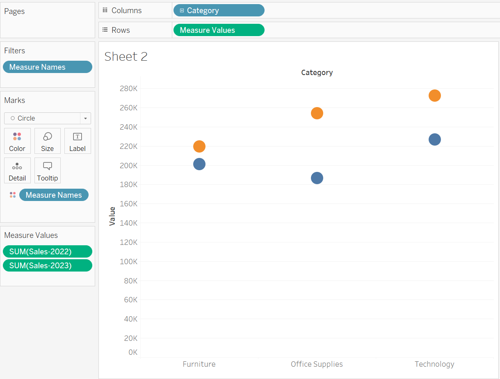Click the Tooltip editor icon
Viewport: 500px width, 379px height.
(47, 170)
